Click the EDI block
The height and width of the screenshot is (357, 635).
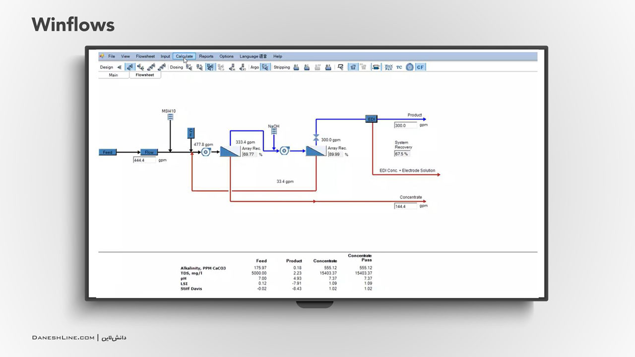(x=372, y=119)
